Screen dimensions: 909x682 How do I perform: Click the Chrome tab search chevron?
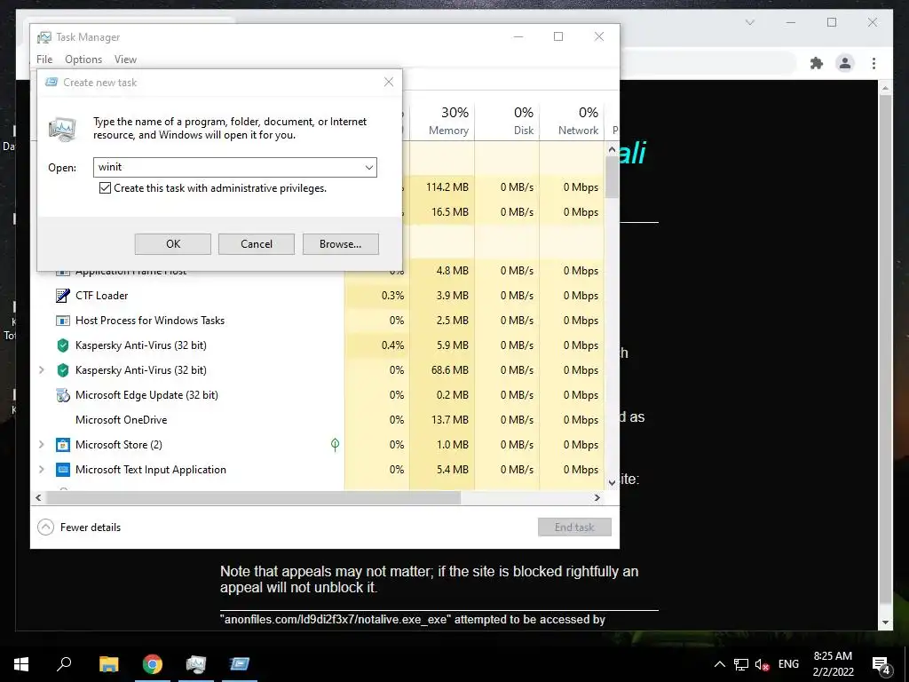coord(749,22)
